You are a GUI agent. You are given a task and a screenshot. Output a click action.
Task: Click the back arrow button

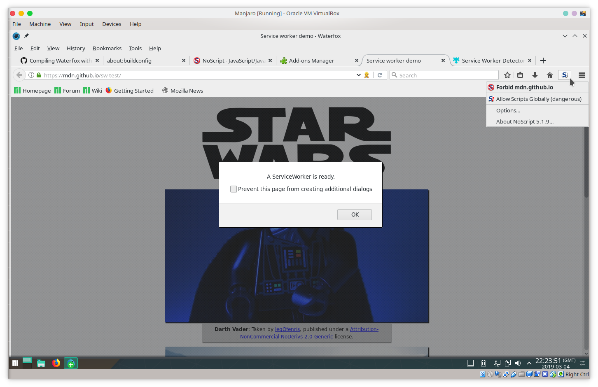(19, 75)
